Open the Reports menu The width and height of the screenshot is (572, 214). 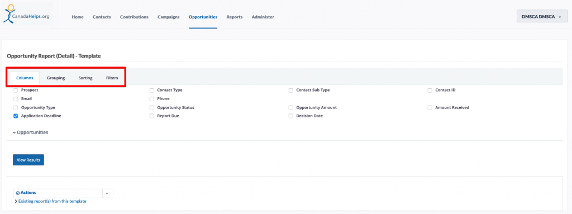(x=235, y=17)
